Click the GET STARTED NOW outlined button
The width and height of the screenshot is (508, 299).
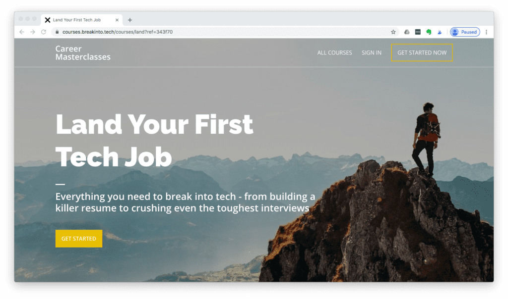point(422,52)
